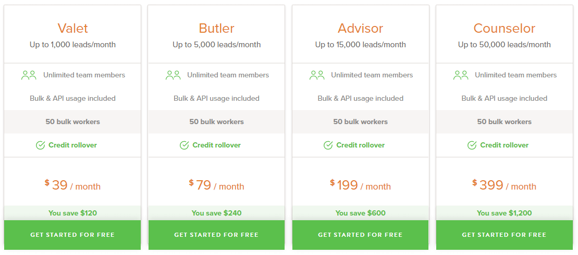Click the Credit rollover checkmark icon in Advisor
The width and height of the screenshot is (578, 255).
point(328,145)
